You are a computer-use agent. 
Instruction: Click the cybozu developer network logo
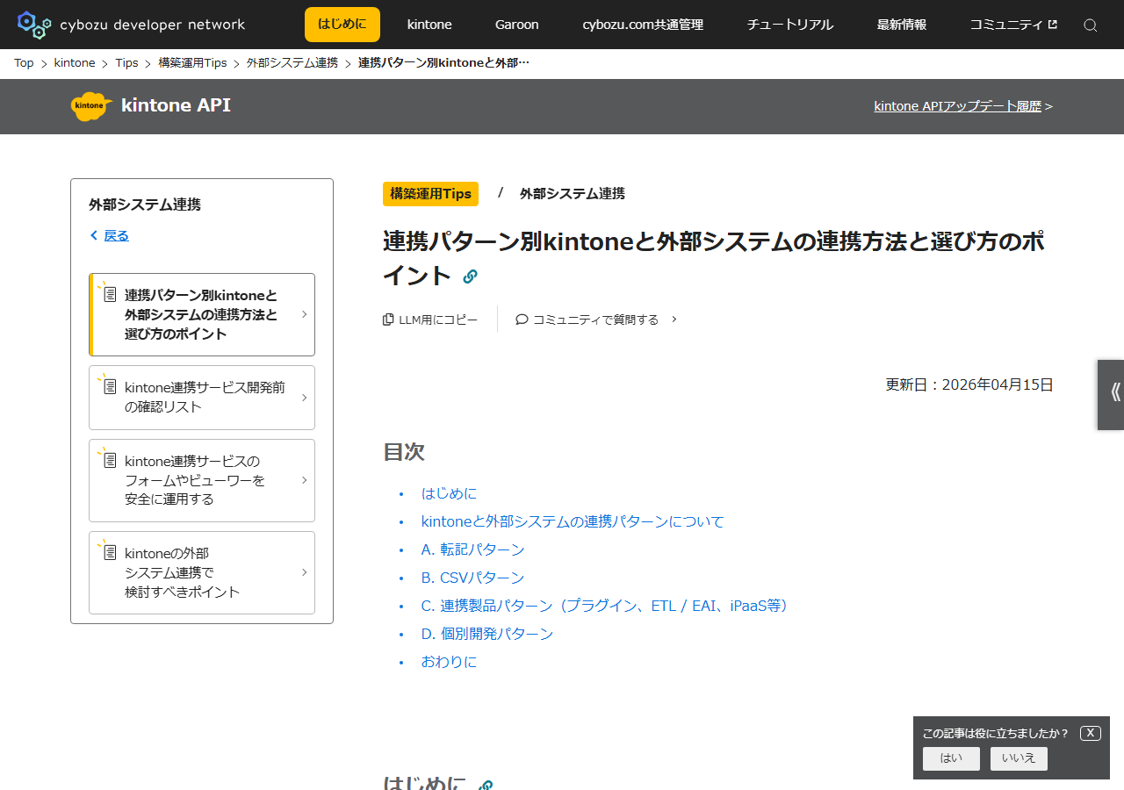[x=131, y=25]
